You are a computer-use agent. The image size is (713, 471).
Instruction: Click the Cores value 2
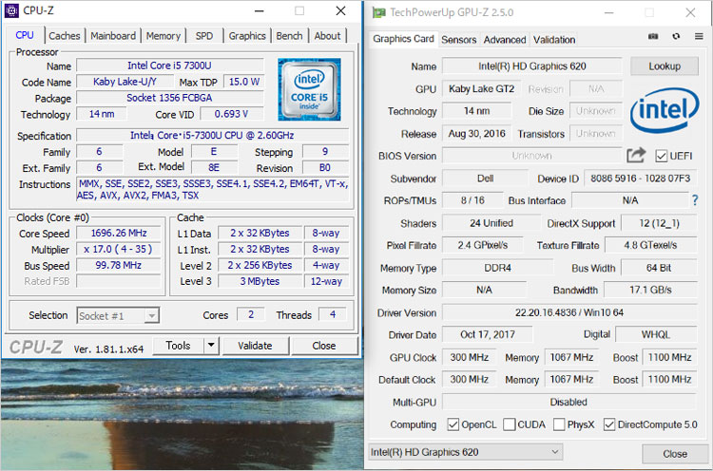251,314
